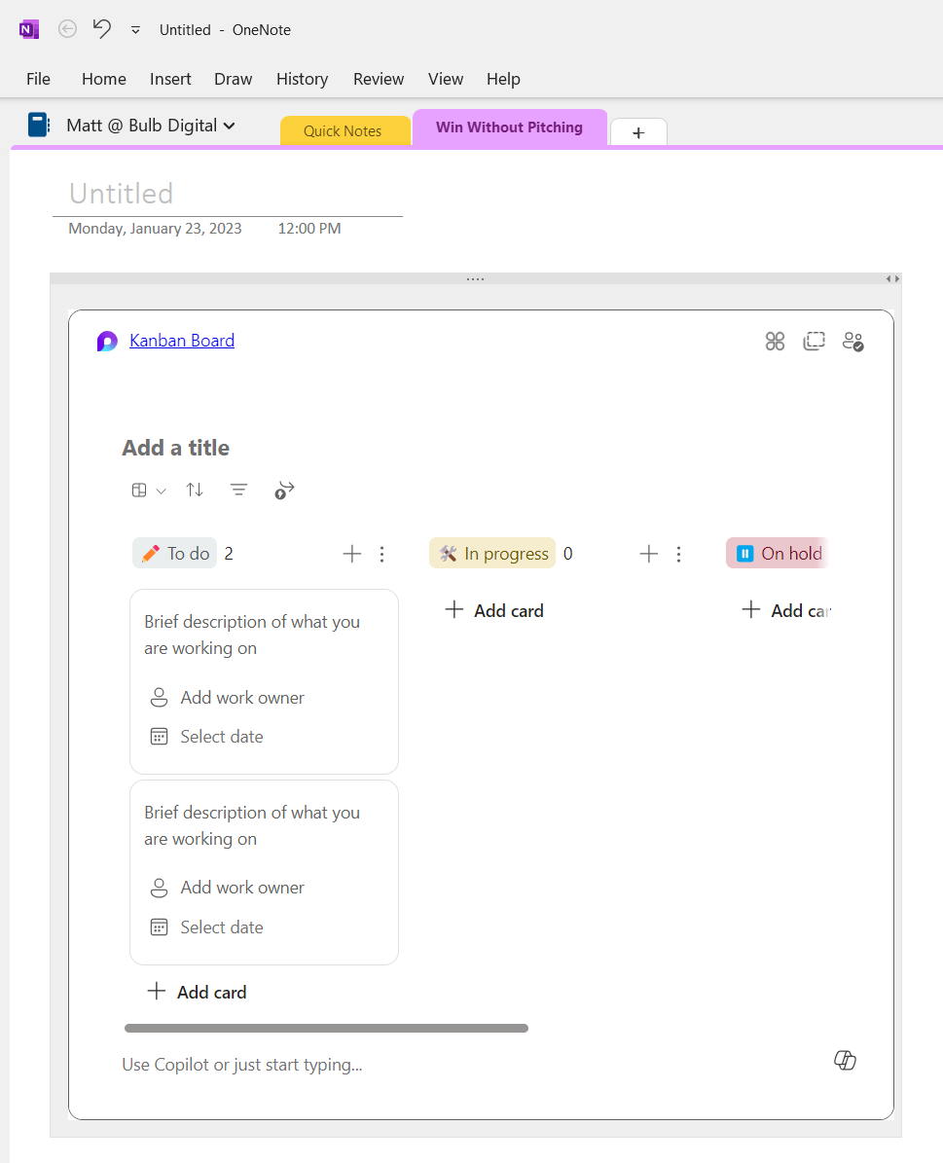Click the plus icon in In progress header
The height and width of the screenshot is (1163, 943).
(648, 554)
